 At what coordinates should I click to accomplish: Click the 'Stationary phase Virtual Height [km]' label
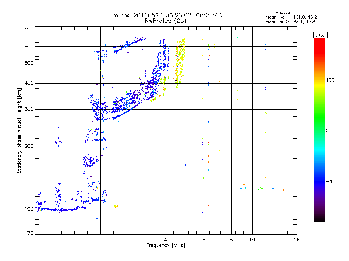(19, 130)
